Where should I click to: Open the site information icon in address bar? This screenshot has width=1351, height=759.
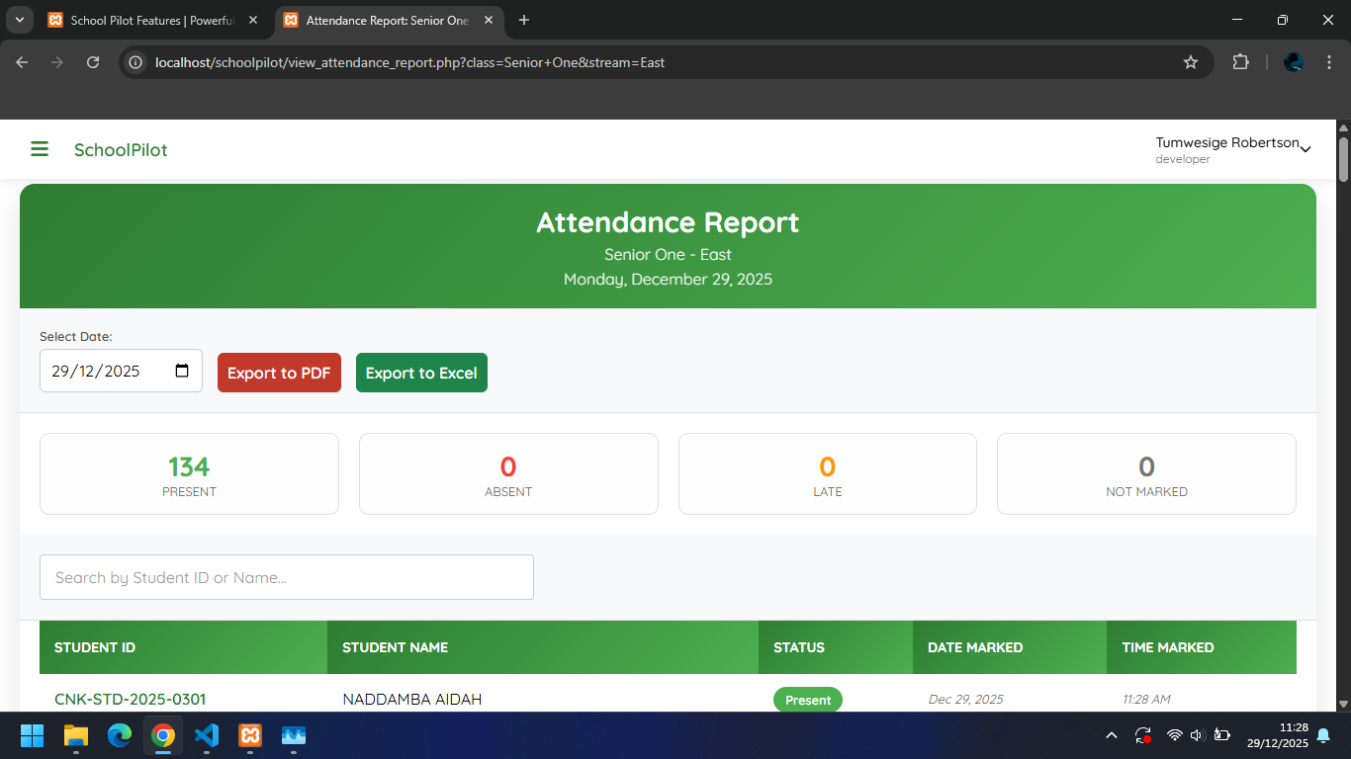click(x=134, y=61)
